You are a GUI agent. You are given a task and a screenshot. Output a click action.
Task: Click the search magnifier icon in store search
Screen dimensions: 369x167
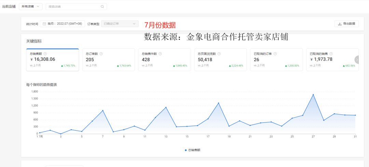[x=102, y=6]
